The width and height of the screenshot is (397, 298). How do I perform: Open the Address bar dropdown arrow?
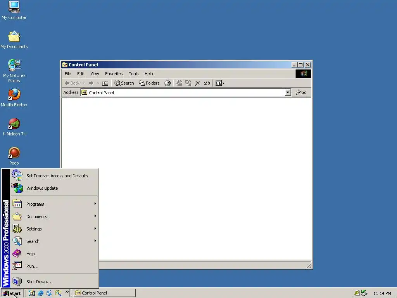[288, 92]
